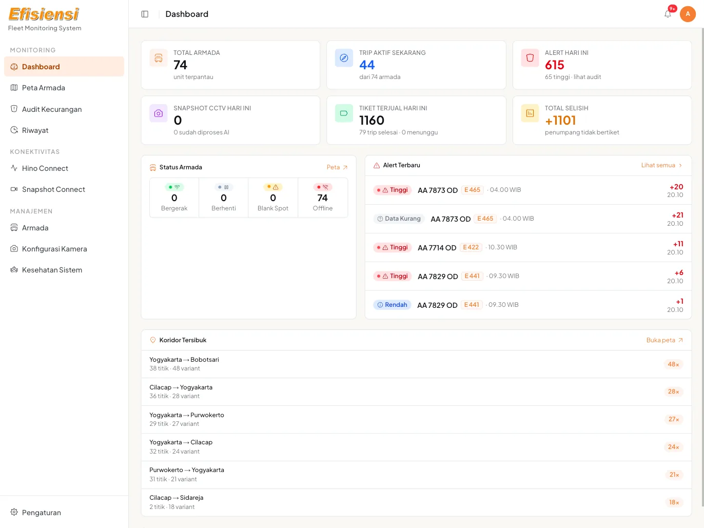This screenshot has height=528, width=704.
Task: Click the Total Selisih chart icon
Action: coord(530,113)
